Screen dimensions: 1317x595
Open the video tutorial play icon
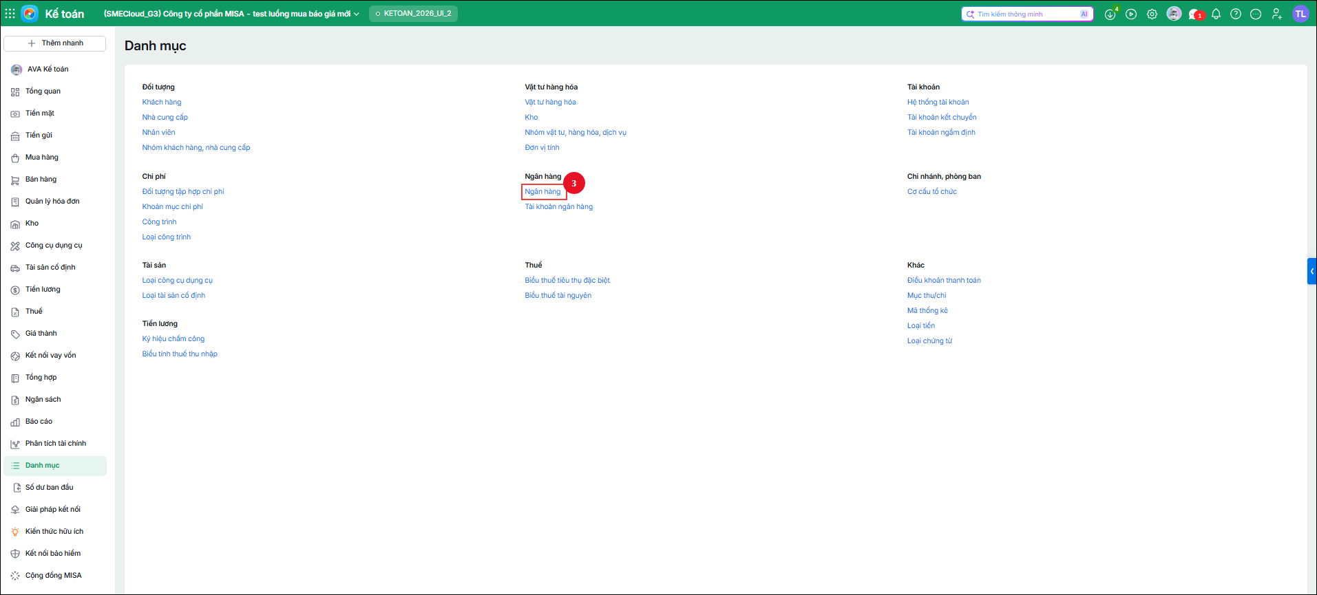click(x=1131, y=14)
